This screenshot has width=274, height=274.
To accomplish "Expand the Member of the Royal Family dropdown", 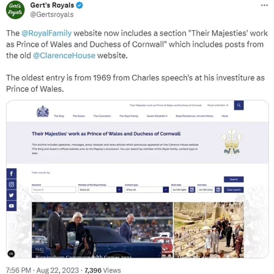I will point(119,189).
